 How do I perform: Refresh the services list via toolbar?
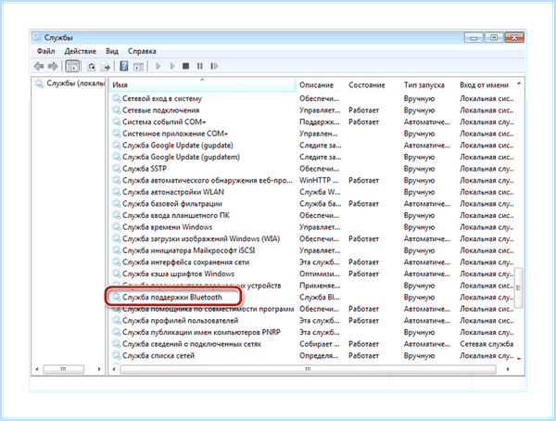point(92,67)
